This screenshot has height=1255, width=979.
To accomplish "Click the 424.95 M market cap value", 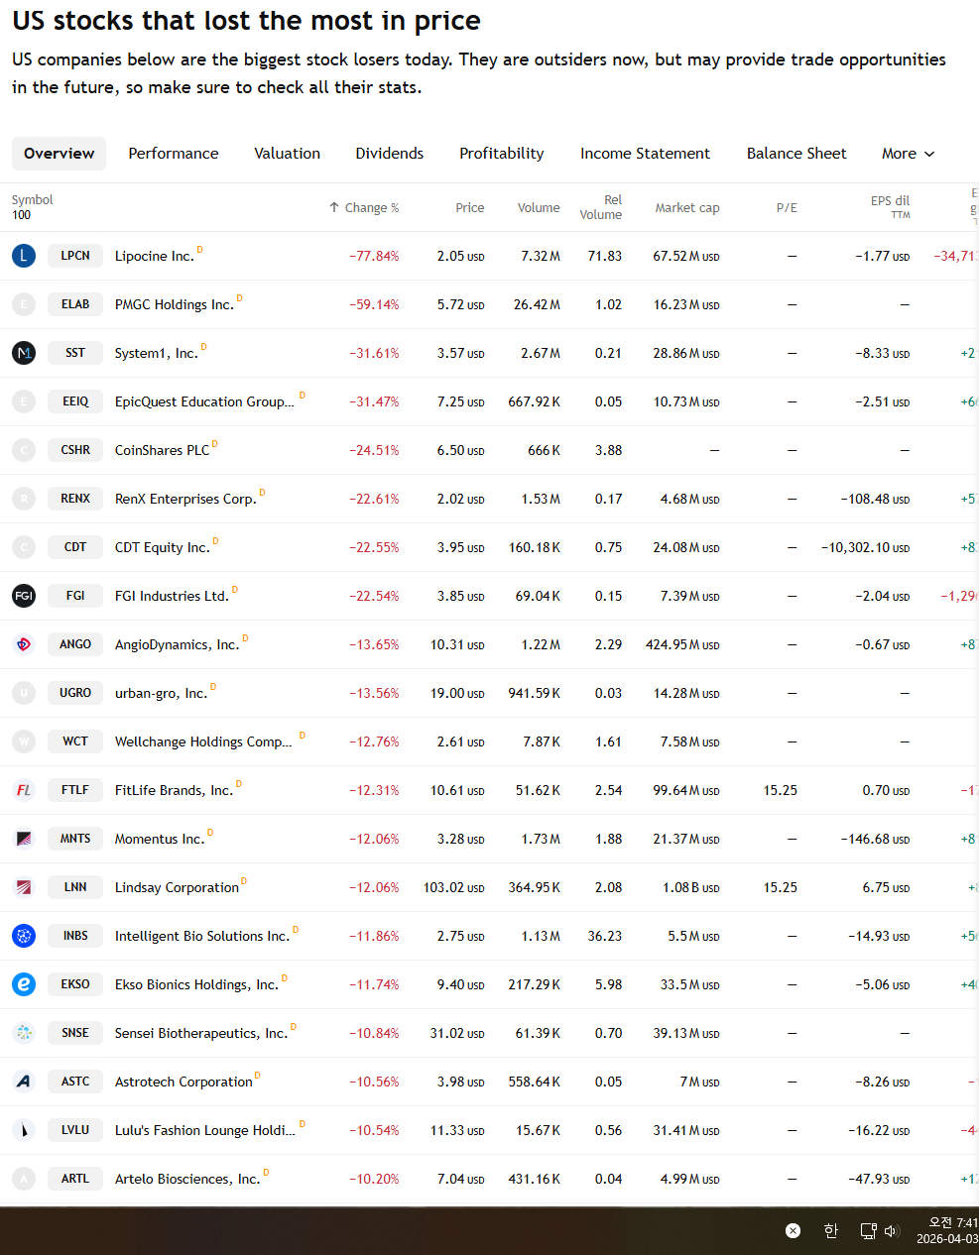I will click(682, 645).
